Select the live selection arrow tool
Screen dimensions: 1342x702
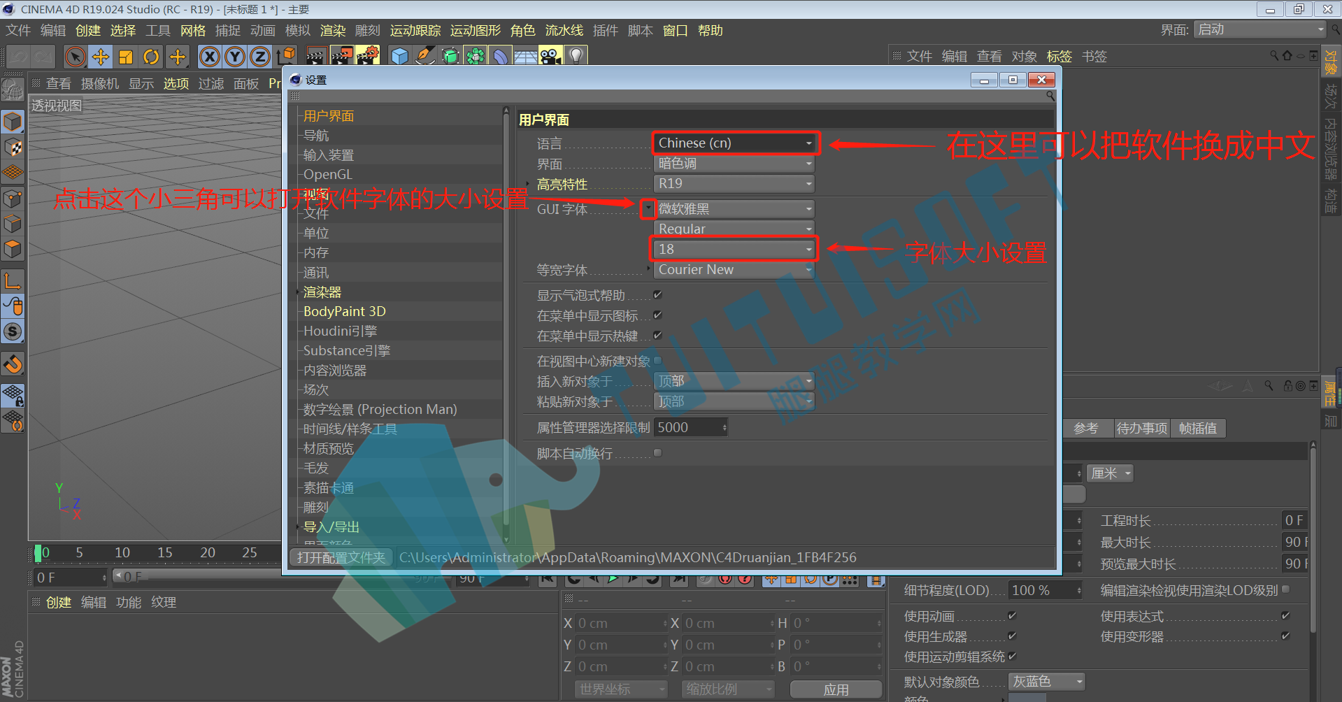[75, 57]
